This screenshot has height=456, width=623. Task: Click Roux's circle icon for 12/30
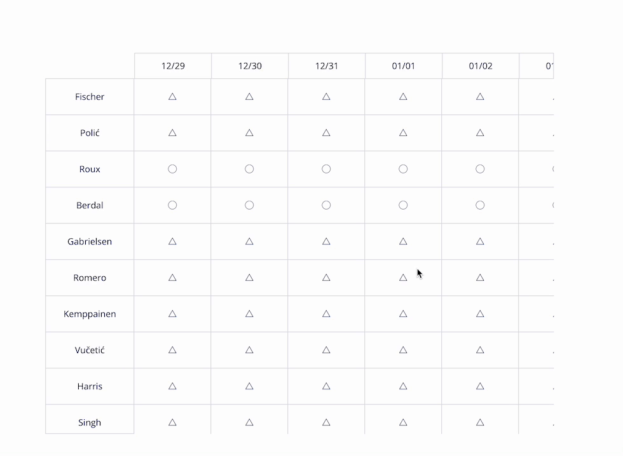click(x=249, y=169)
